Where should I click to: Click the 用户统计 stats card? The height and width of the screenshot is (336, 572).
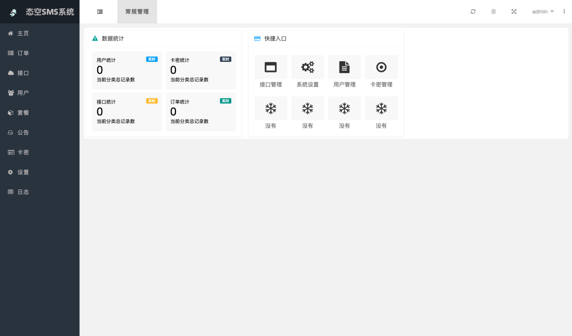tap(127, 70)
